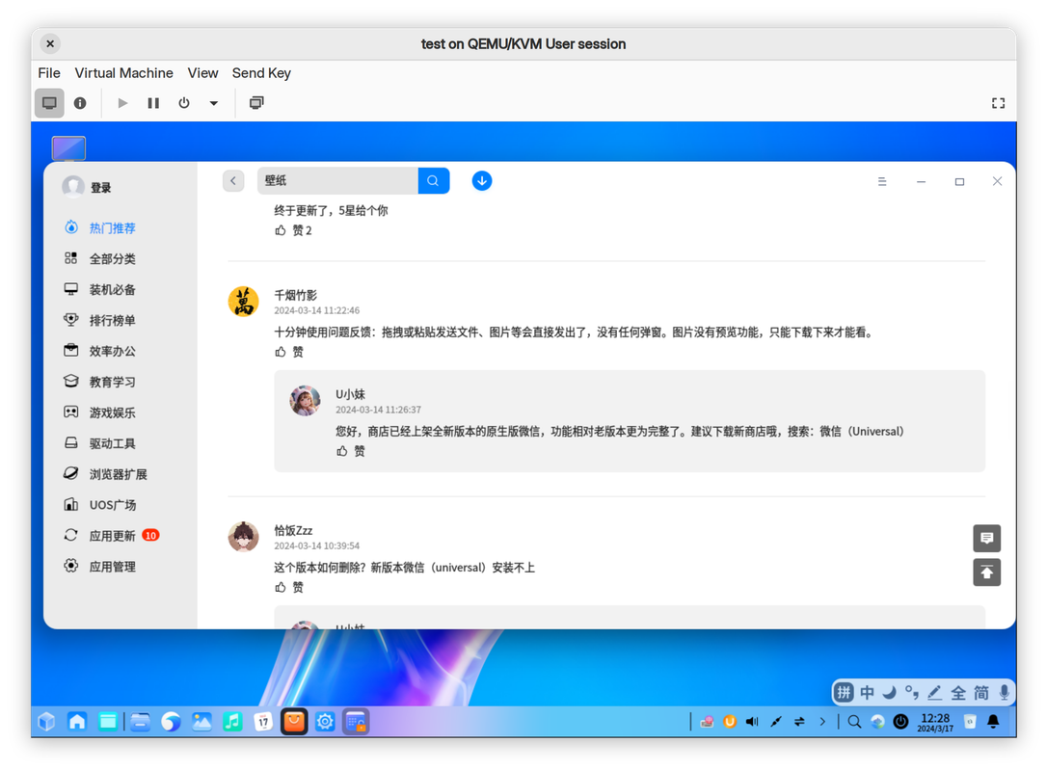The height and width of the screenshot is (771, 1047).
Task: Click the microphone voice input icon
Action: pyautogui.click(x=1004, y=693)
